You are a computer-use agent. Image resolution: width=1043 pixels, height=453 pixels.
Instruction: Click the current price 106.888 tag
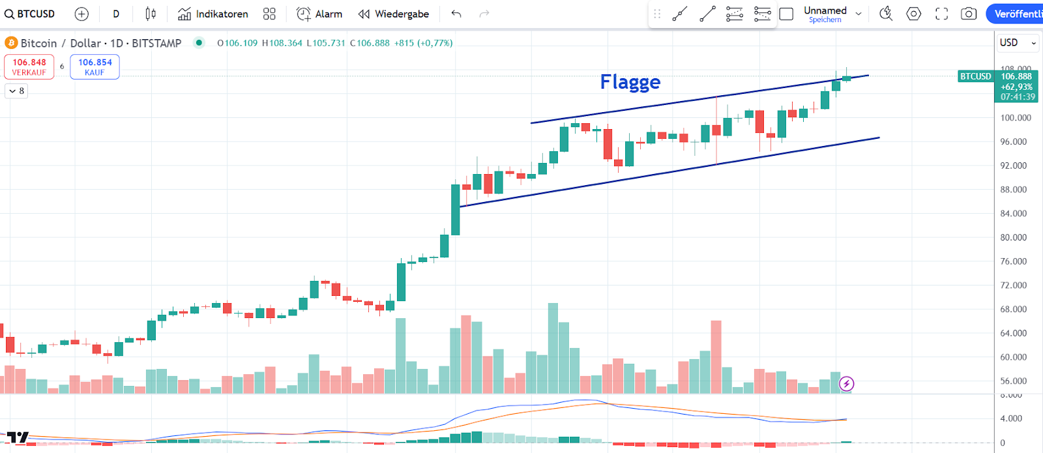(1016, 76)
